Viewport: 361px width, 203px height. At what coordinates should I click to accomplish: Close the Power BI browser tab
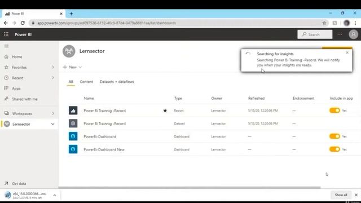pyautogui.click(x=61, y=14)
